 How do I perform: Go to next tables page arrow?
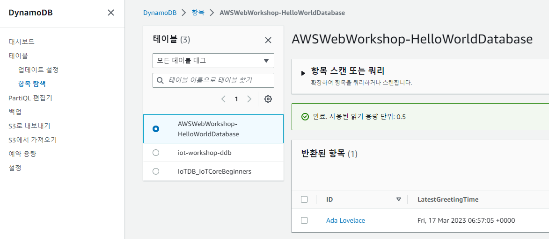(x=249, y=99)
